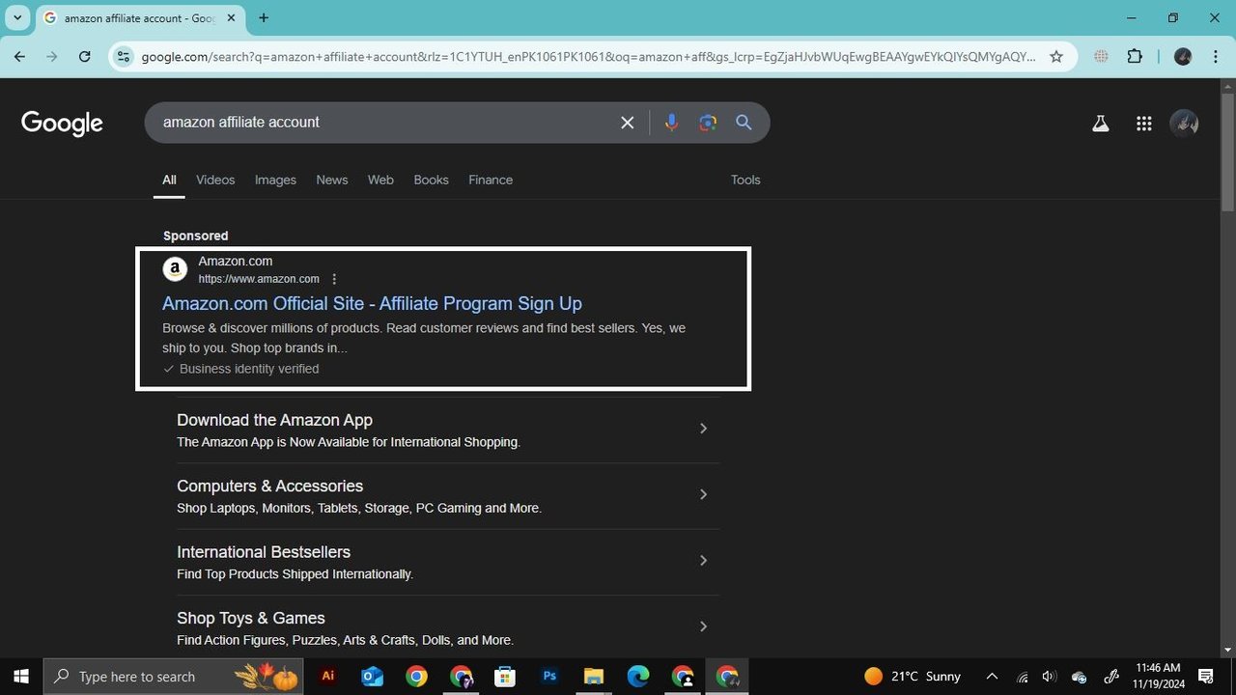The width and height of the screenshot is (1236, 695).
Task: Switch to the Images tab
Action: coord(275,180)
